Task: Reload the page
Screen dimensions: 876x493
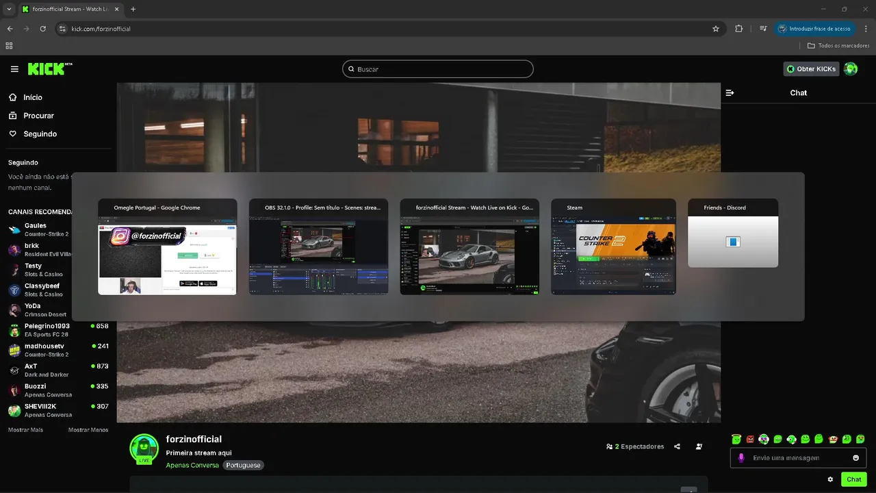Action: [x=42, y=29]
